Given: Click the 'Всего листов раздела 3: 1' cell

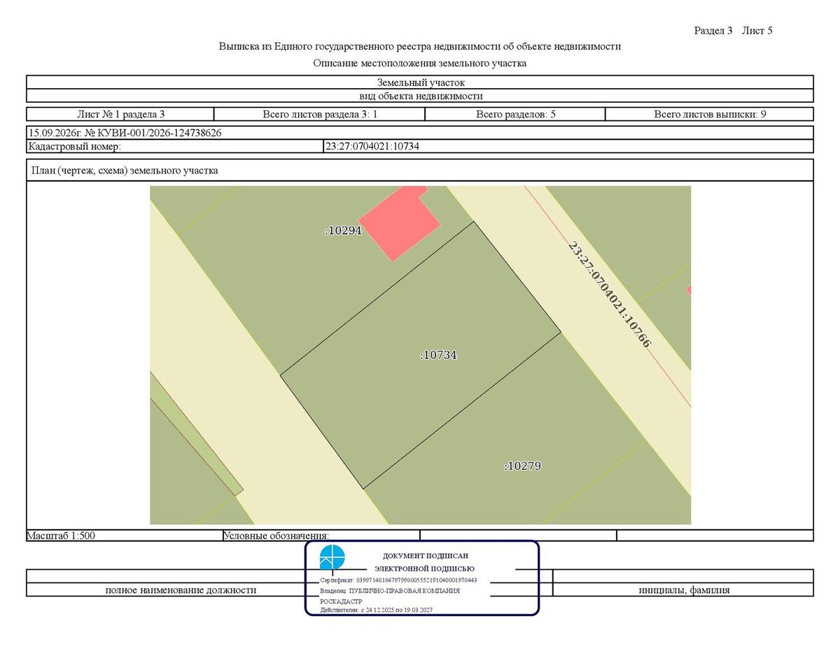Looking at the screenshot, I should tap(320, 114).
